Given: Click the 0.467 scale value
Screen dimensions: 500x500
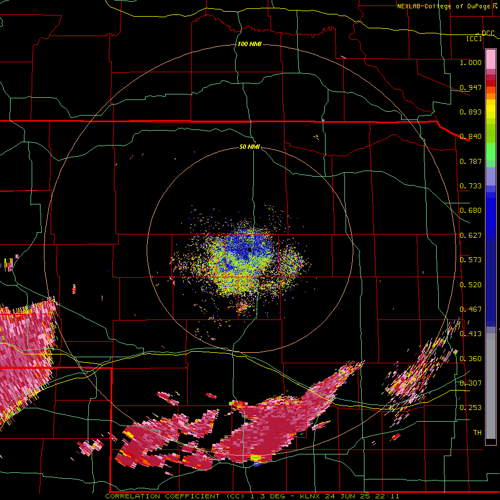Looking at the screenshot, I should tap(471, 309).
